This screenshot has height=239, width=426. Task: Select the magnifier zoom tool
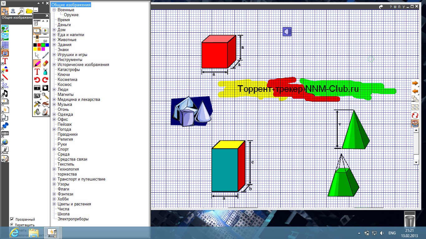[x=46, y=96]
